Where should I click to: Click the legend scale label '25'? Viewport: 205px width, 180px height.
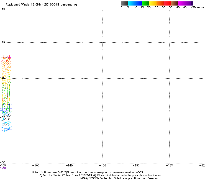(157, 7)
